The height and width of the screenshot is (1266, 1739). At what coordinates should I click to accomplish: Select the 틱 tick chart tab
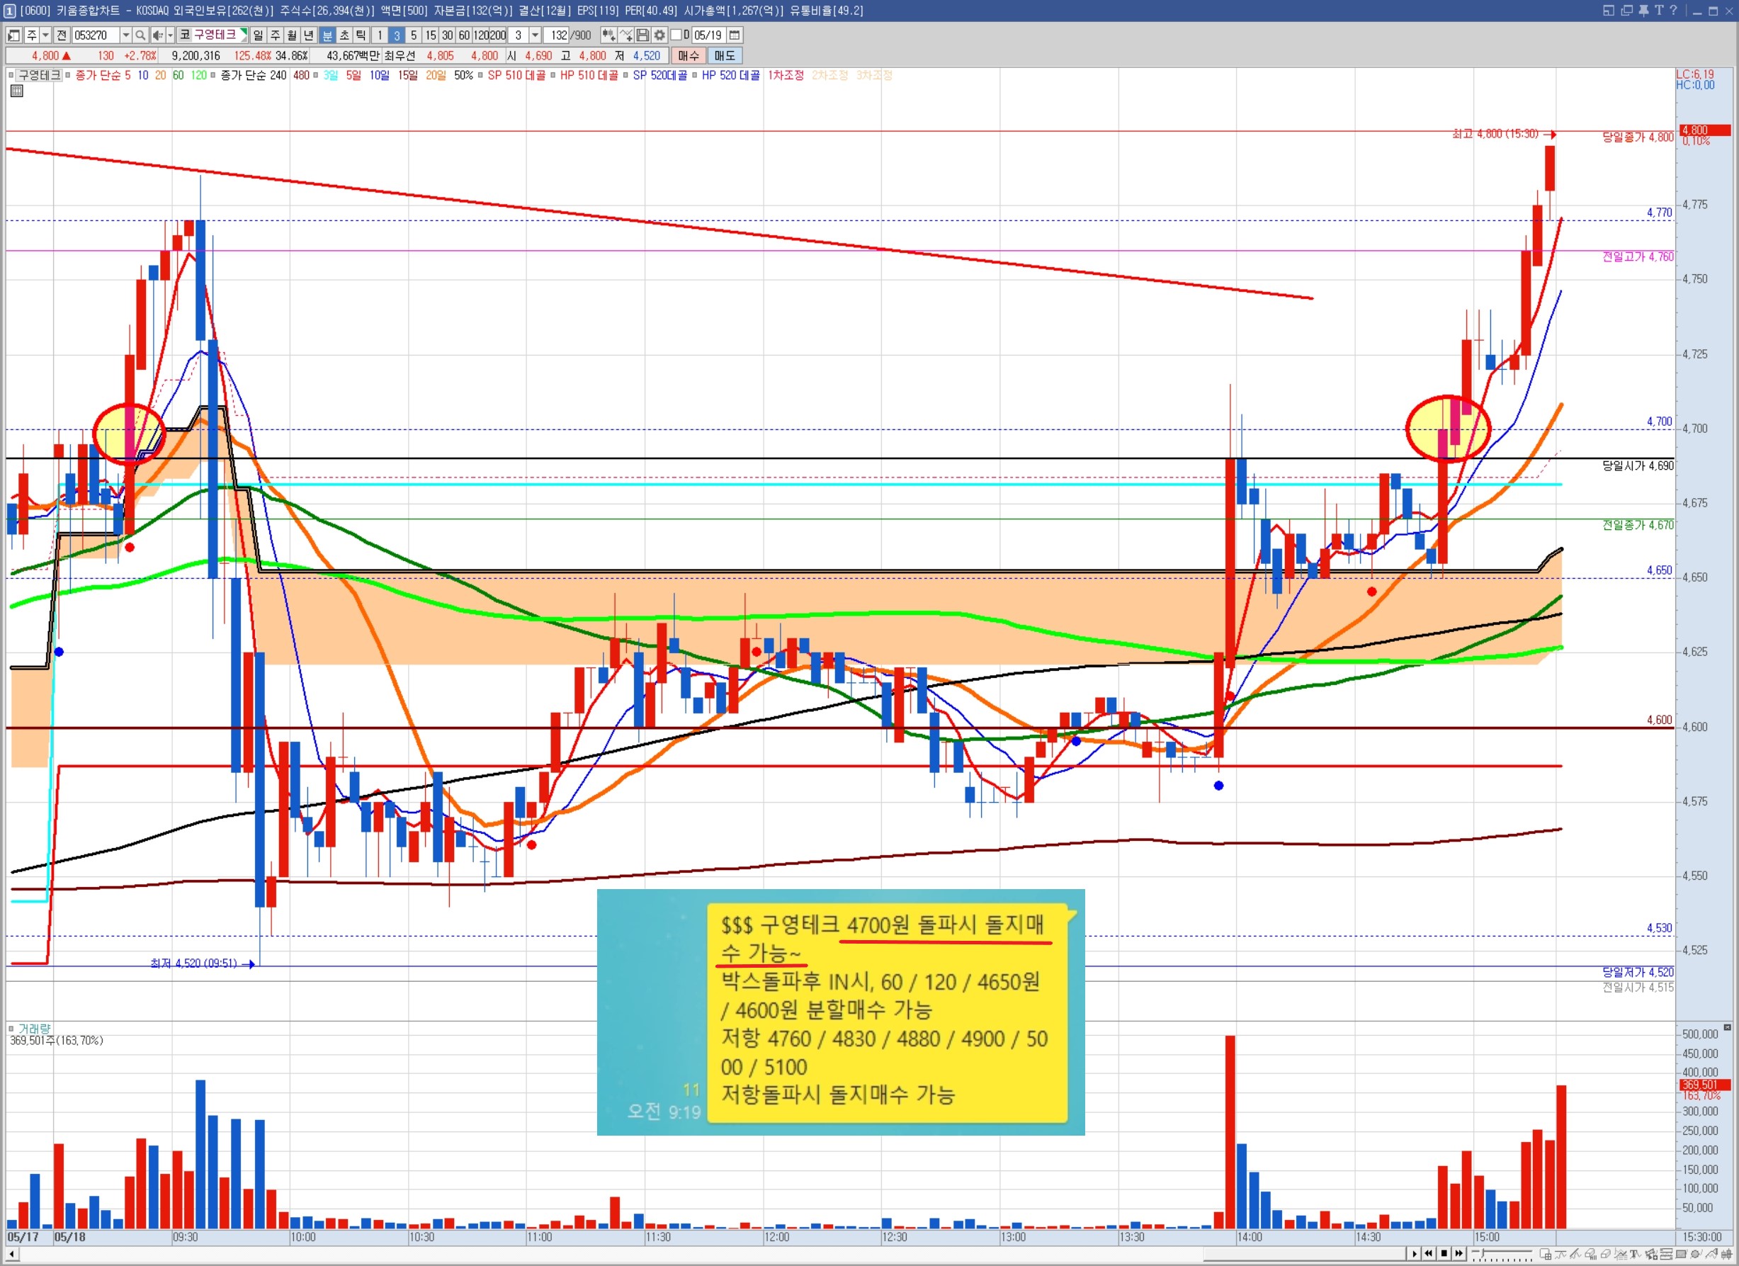pos(361,35)
